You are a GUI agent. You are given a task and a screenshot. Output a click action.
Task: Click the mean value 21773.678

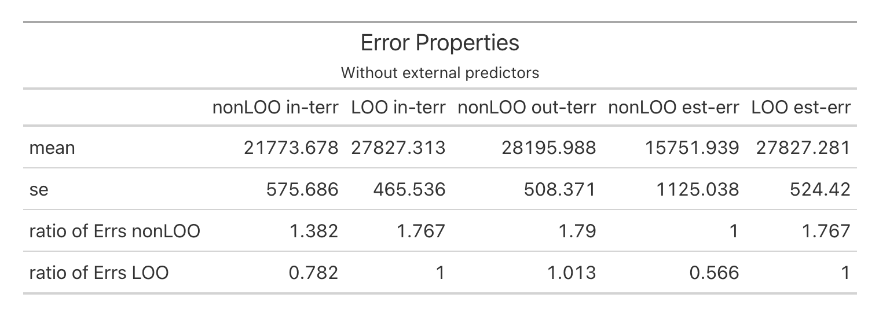[x=291, y=148]
